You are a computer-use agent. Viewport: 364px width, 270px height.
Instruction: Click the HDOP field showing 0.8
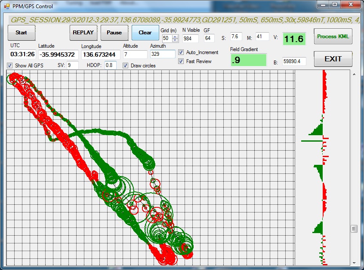pos(110,65)
